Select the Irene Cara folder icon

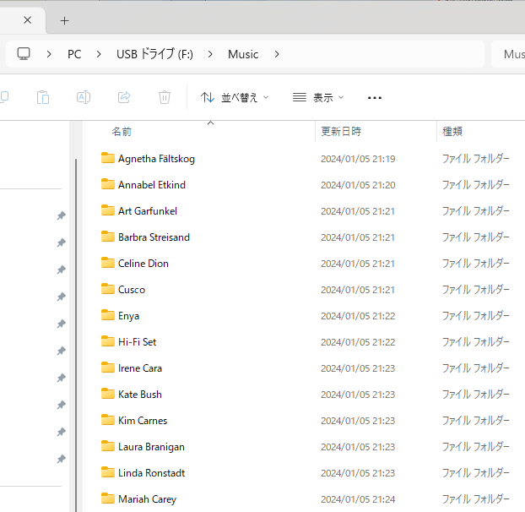point(108,368)
